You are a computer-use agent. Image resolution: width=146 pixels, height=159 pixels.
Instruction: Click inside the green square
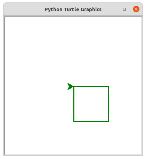coord(91,104)
